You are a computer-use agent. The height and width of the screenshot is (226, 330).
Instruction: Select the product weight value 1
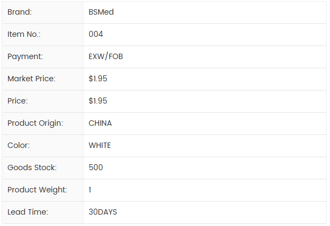click(x=90, y=190)
